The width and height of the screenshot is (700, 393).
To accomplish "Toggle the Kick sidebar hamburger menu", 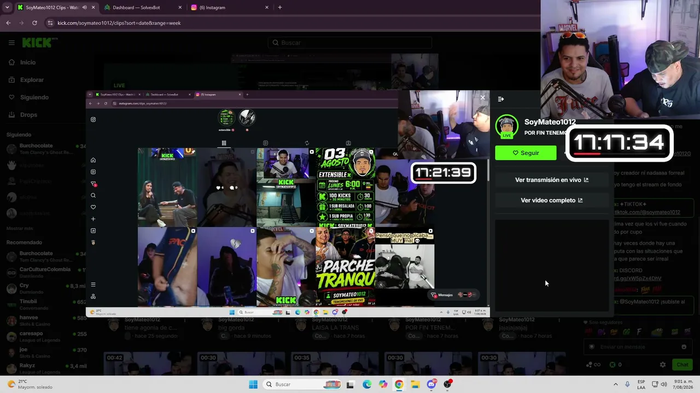I will point(11,43).
